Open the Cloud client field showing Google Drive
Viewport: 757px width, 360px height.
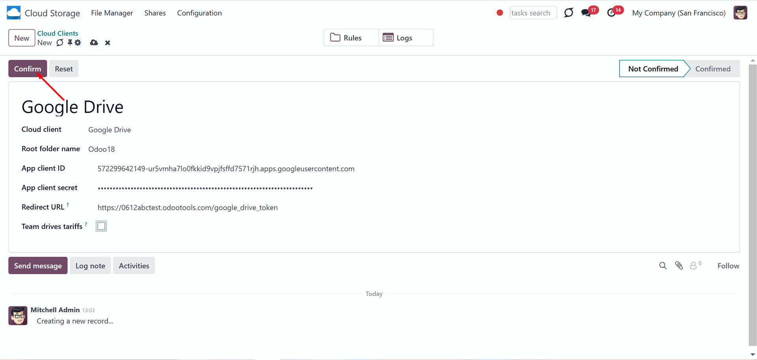110,130
